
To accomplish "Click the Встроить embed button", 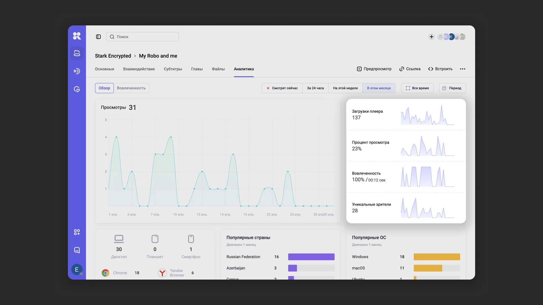I will coord(440,69).
